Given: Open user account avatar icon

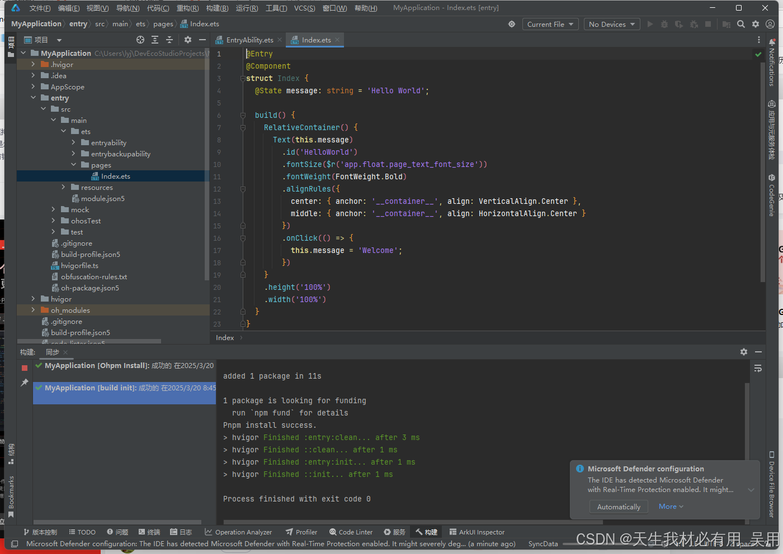Looking at the screenshot, I should (x=770, y=24).
